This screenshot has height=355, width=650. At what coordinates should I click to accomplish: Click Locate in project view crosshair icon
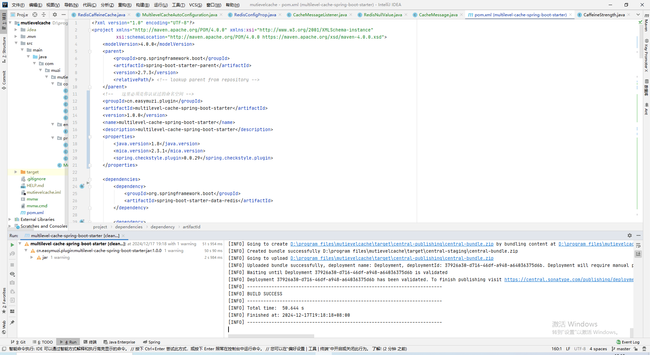[35, 15]
